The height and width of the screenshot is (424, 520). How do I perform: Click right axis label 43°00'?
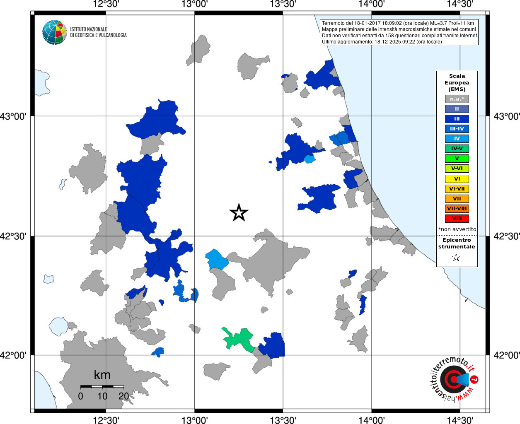click(x=507, y=116)
